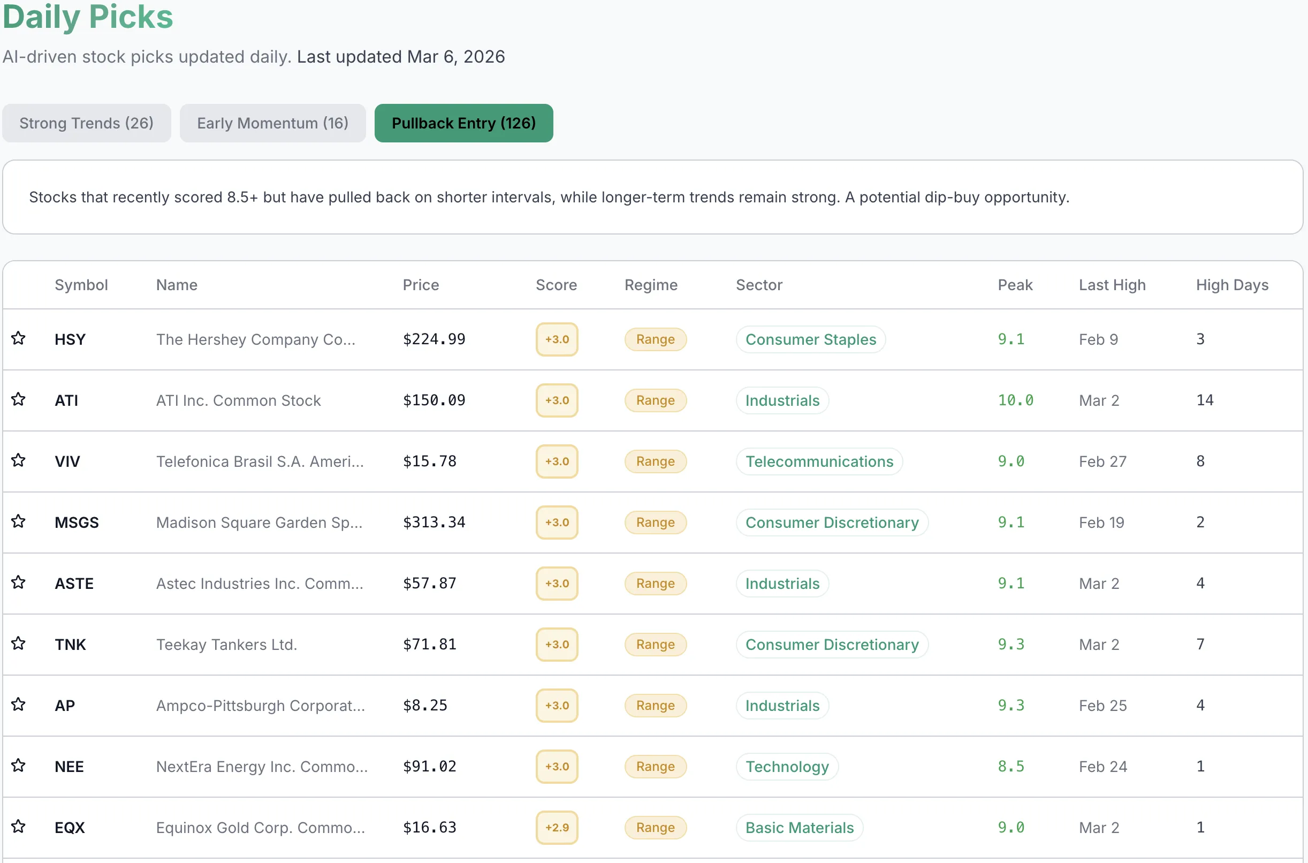Click the Industrials tag in ASTE row
The width and height of the screenshot is (1308, 863).
(x=782, y=584)
